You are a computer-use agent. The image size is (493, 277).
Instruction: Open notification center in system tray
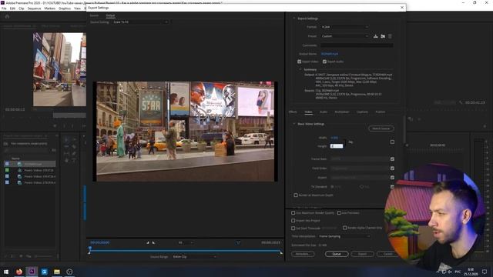[485, 272]
